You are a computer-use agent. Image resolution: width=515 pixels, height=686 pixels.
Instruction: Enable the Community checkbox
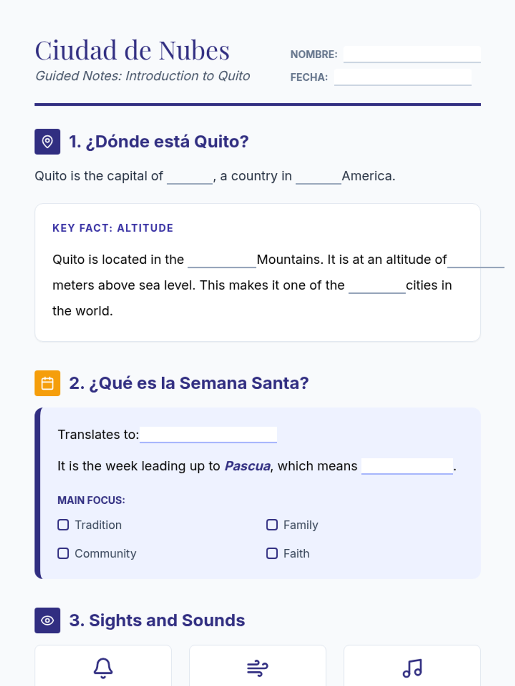pyautogui.click(x=63, y=554)
